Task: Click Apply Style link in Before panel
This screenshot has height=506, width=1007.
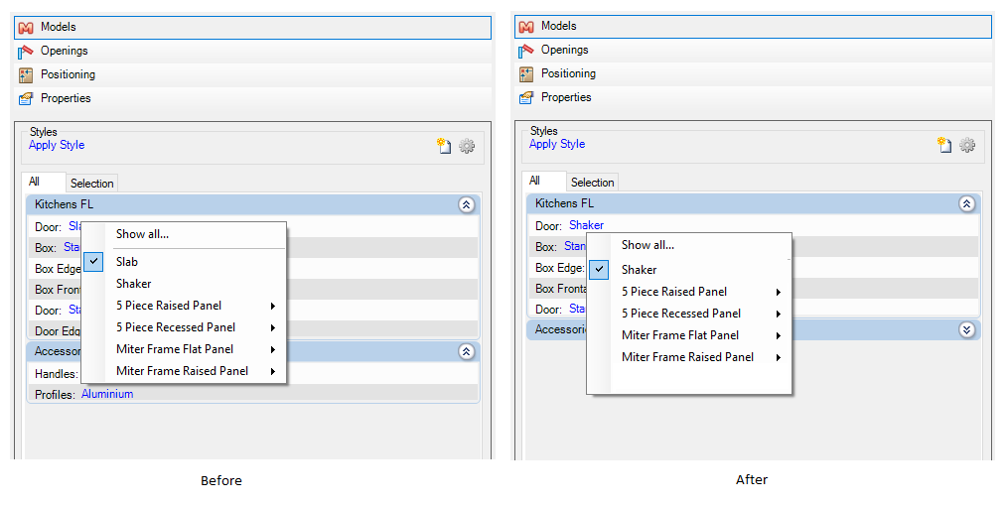Action: (57, 146)
